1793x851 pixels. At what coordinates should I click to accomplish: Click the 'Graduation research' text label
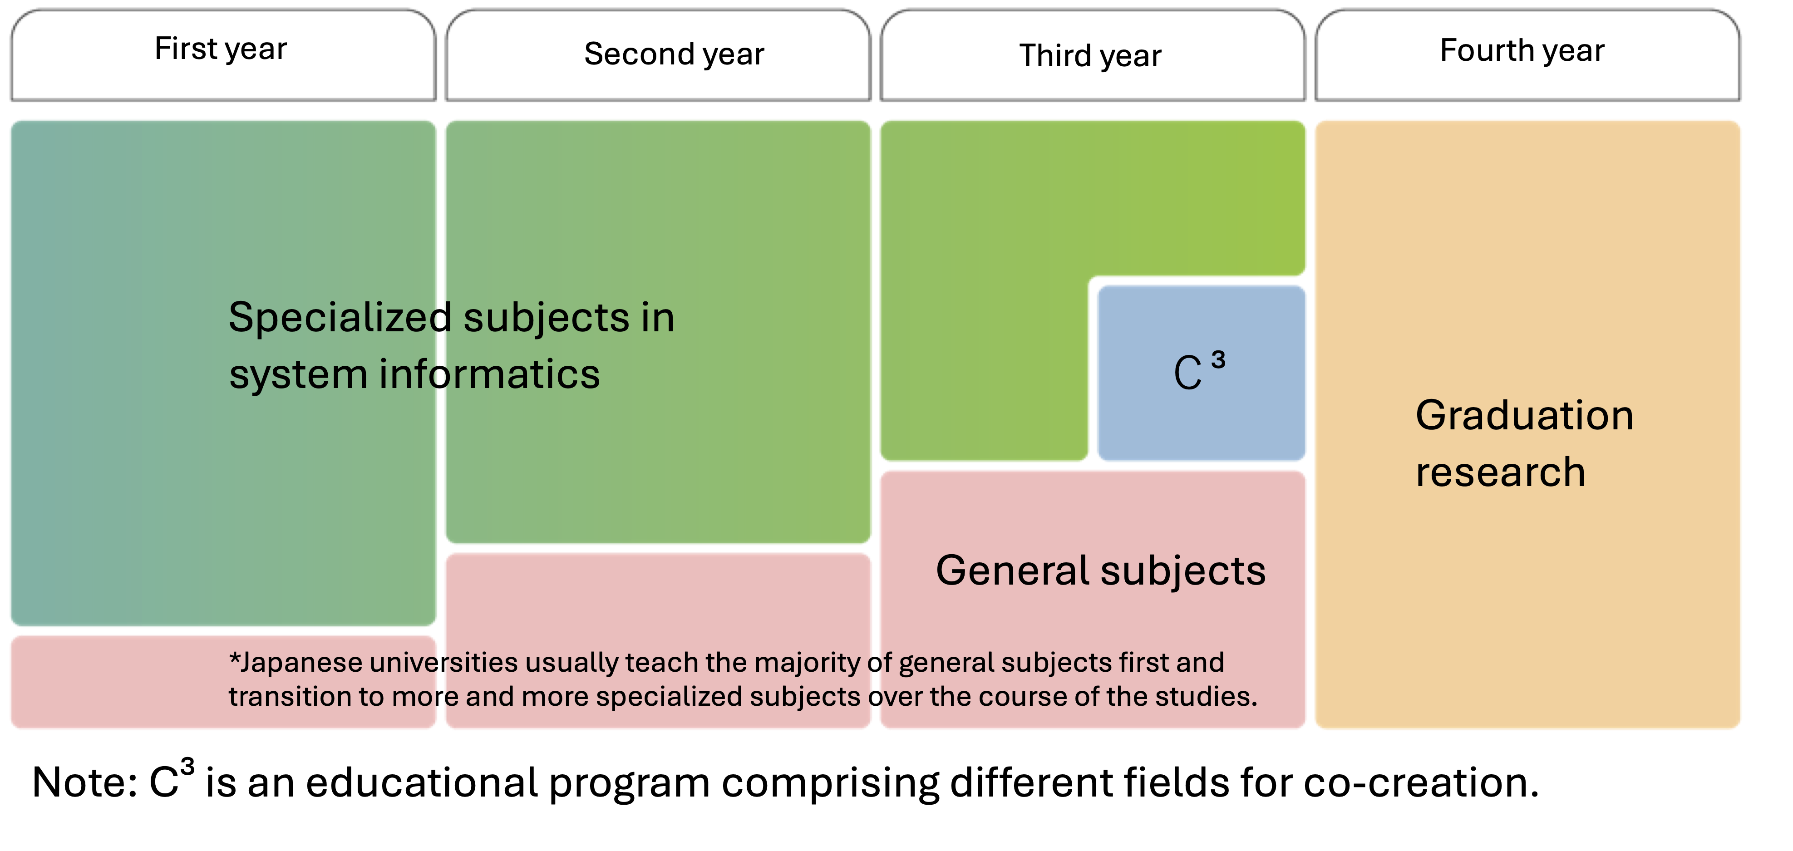point(1524,444)
